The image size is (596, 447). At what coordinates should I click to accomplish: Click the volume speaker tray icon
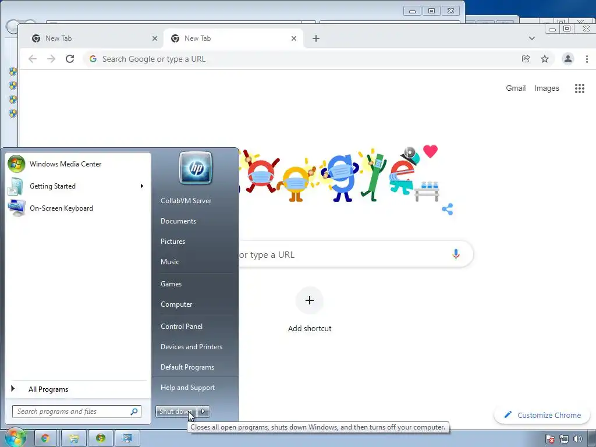pos(577,439)
